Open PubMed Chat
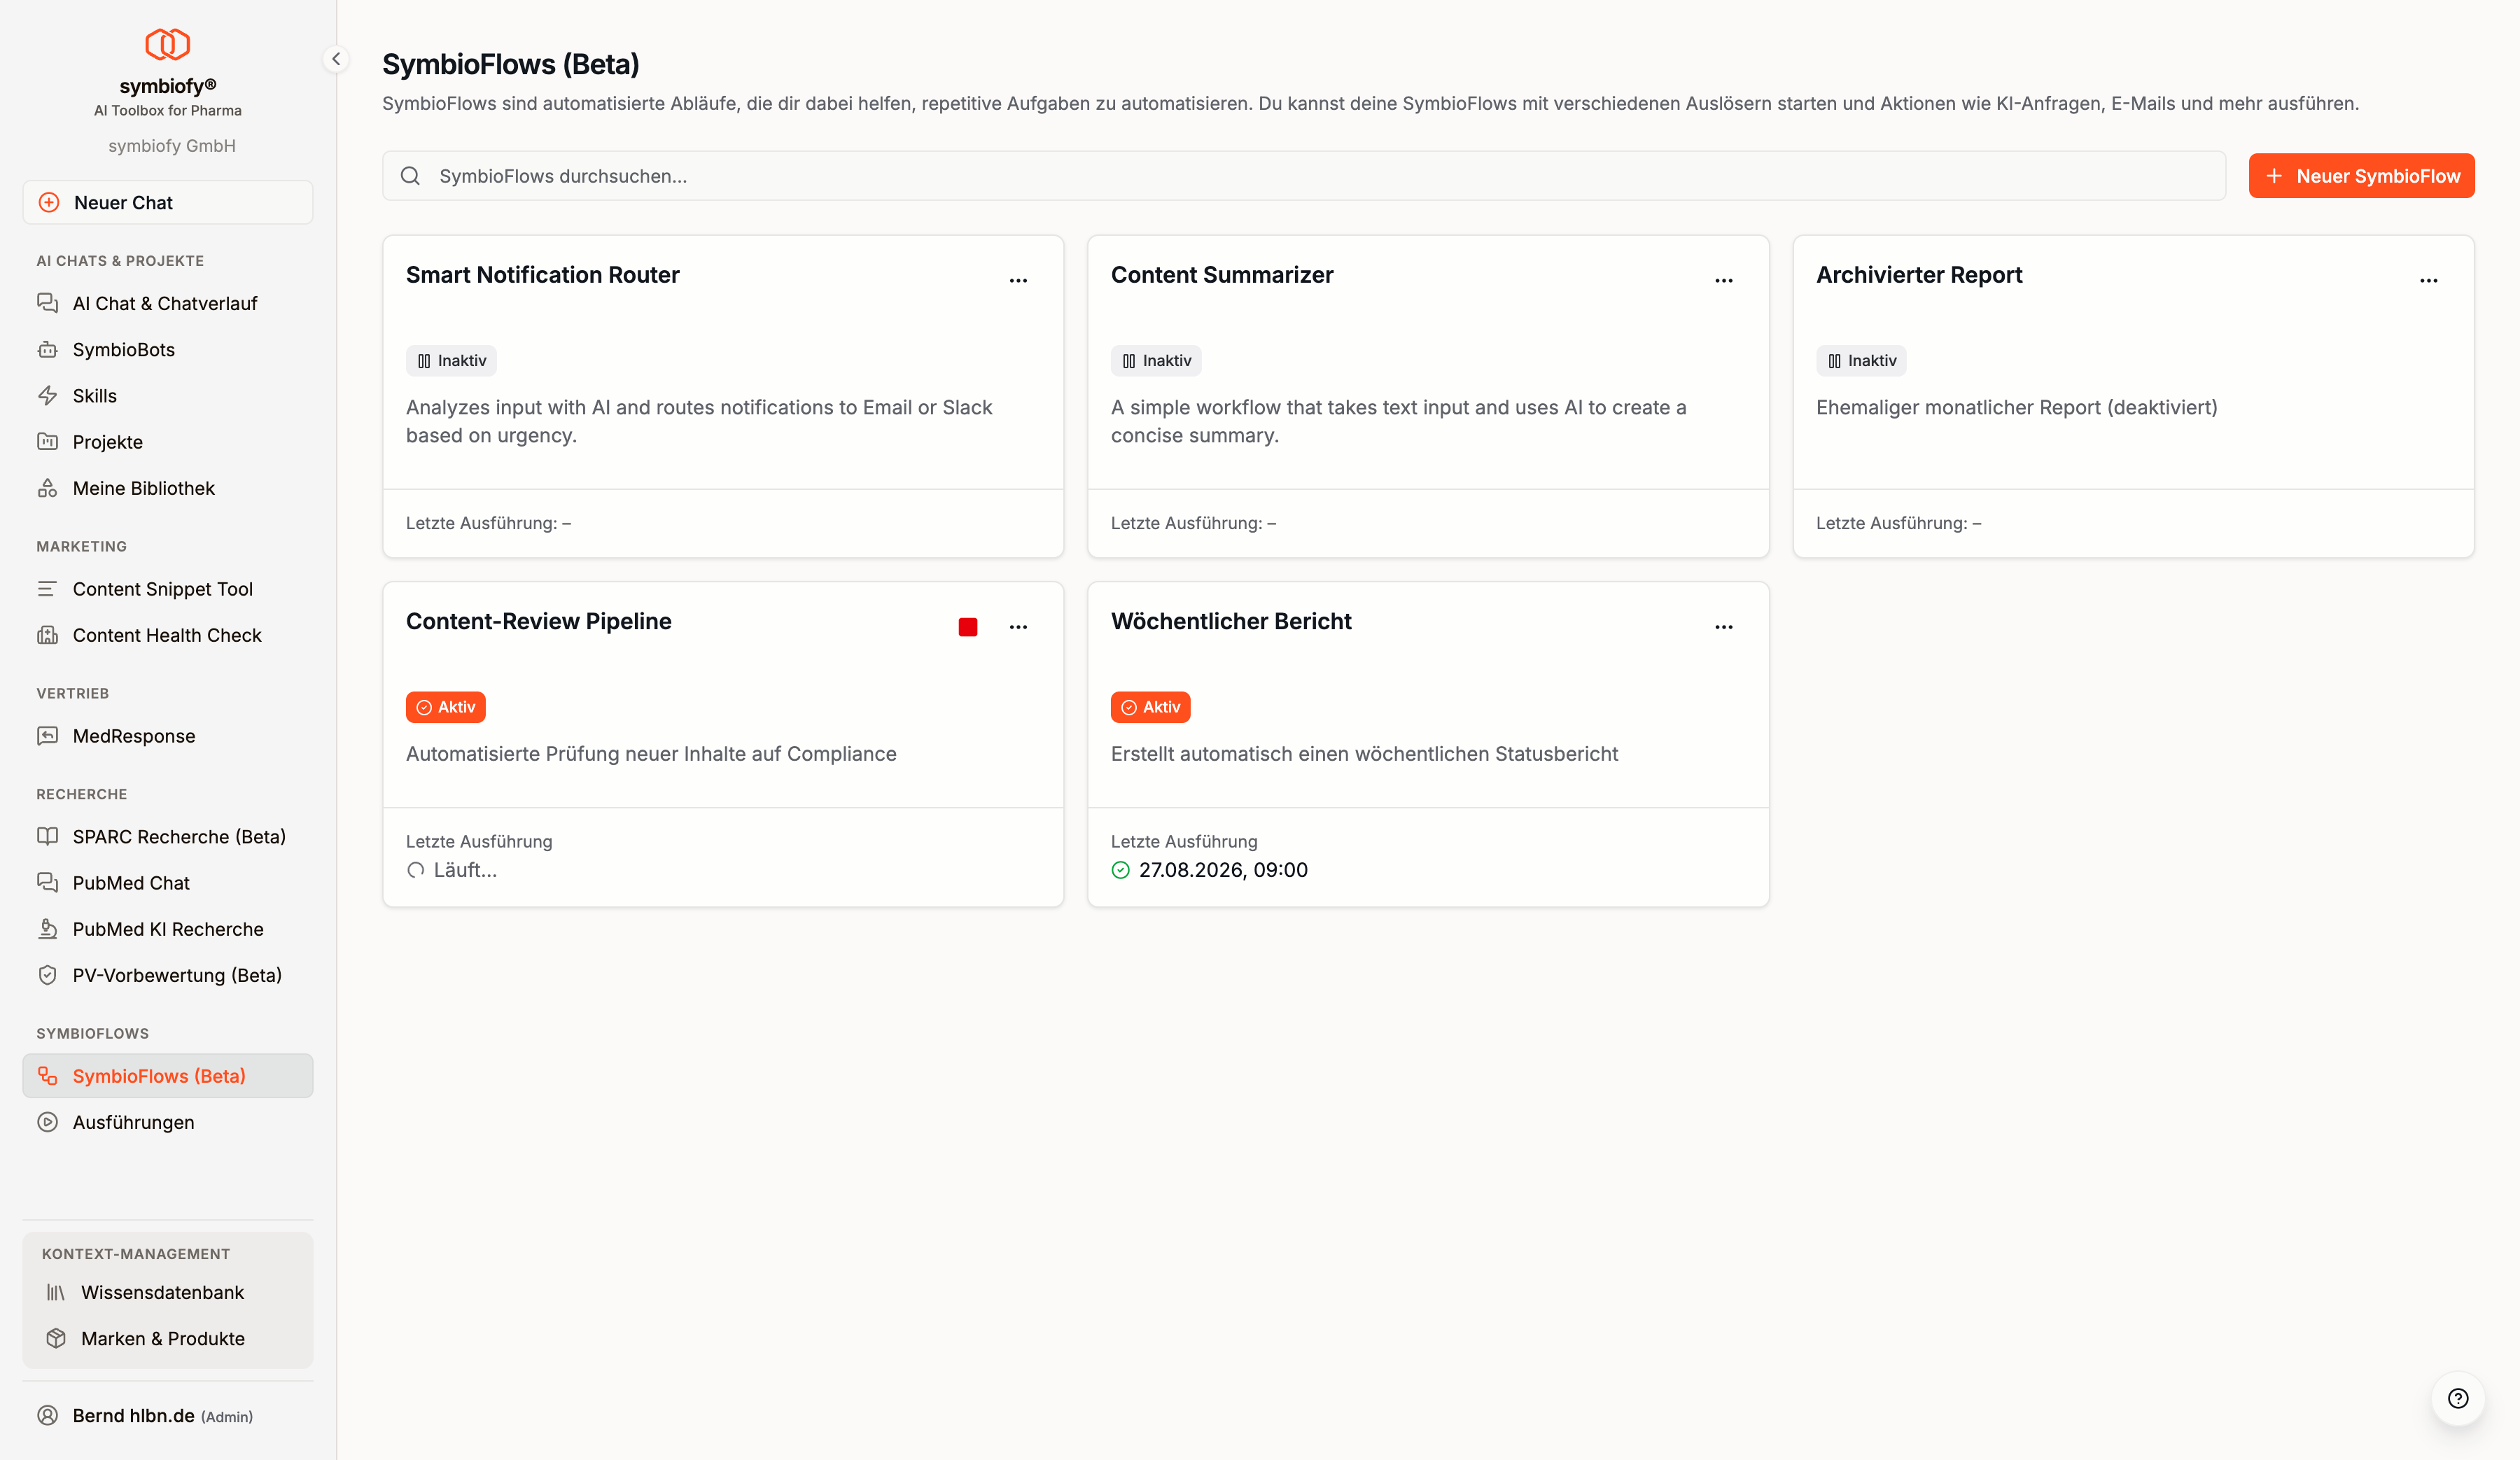The height and width of the screenshot is (1460, 2520). pos(168,883)
